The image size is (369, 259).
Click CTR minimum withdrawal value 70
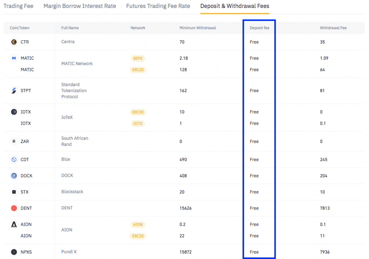pyautogui.click(x=182, y=42)
